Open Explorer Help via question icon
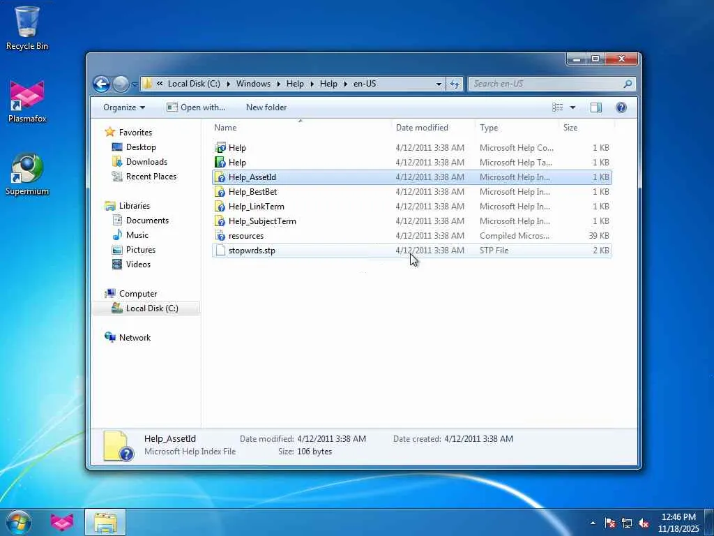 click(621, 107)
